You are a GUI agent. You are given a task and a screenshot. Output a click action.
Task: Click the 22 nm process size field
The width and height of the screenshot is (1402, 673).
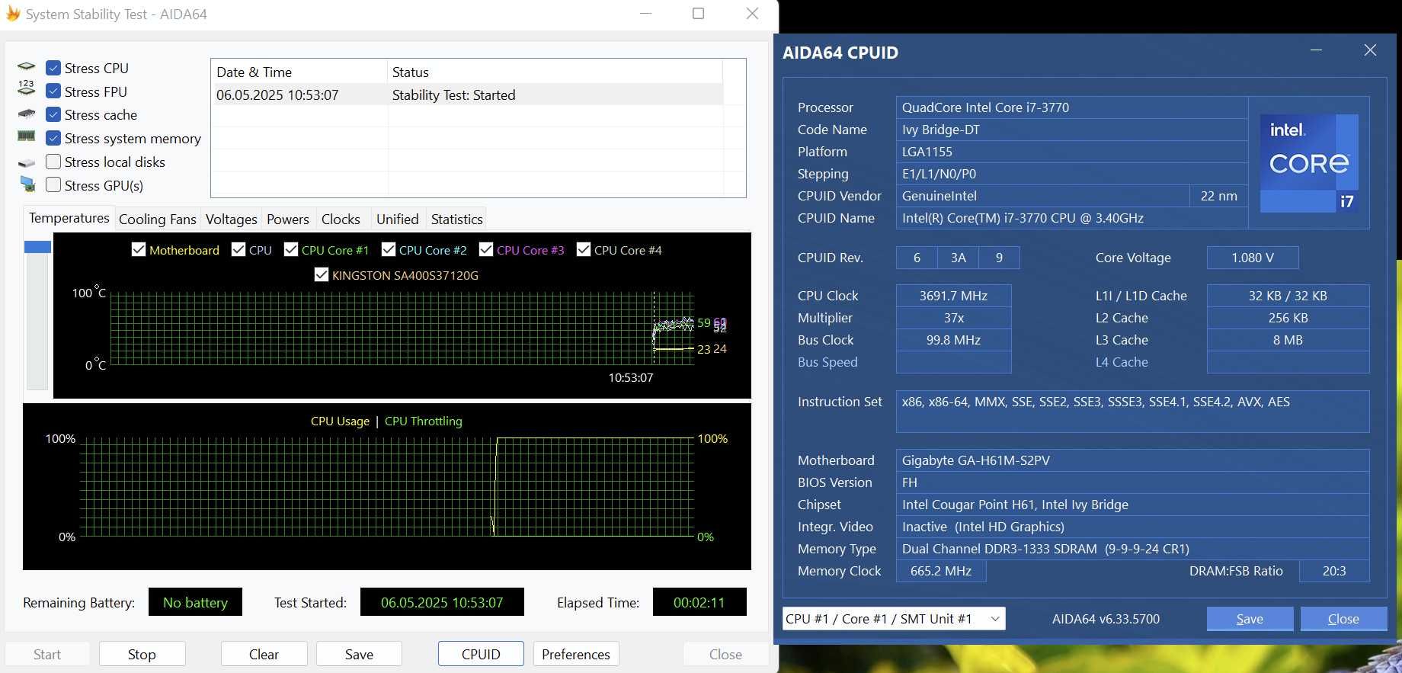click(1218, 196)
